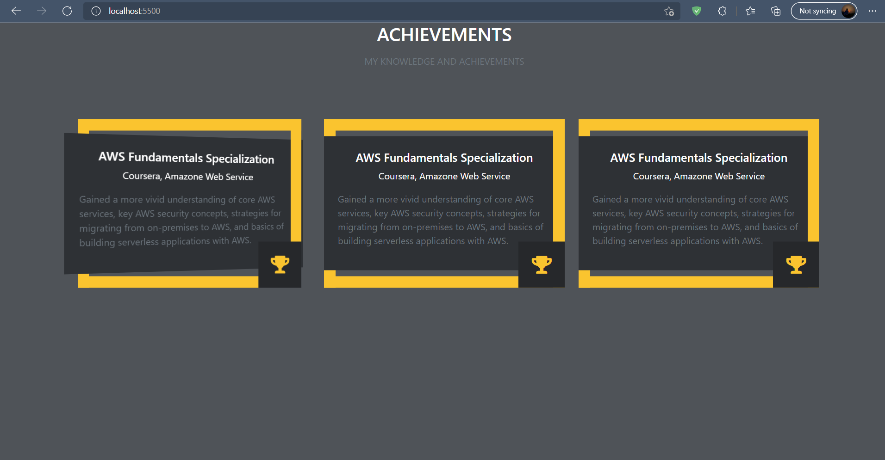Screen dimensions: 885x460
Task: Click the description paragraph on third card
Action: coord(695,220)
